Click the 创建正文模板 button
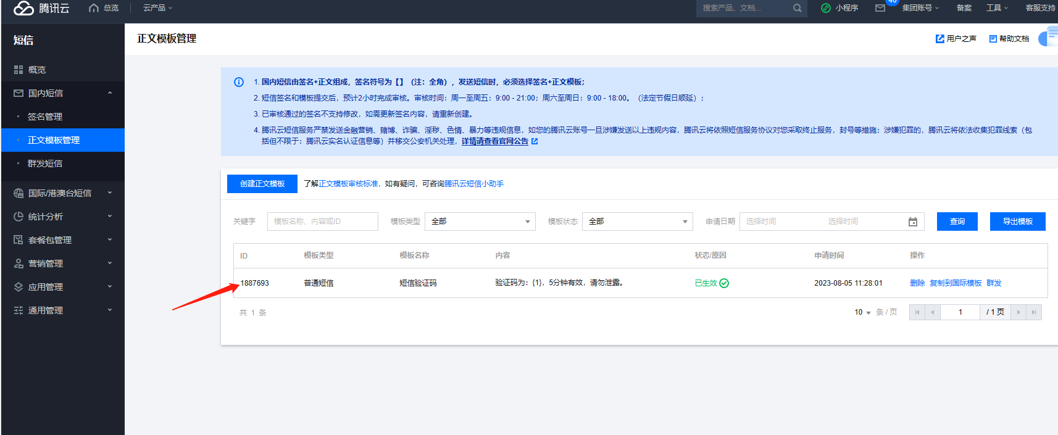 click(x=262, y=184)
